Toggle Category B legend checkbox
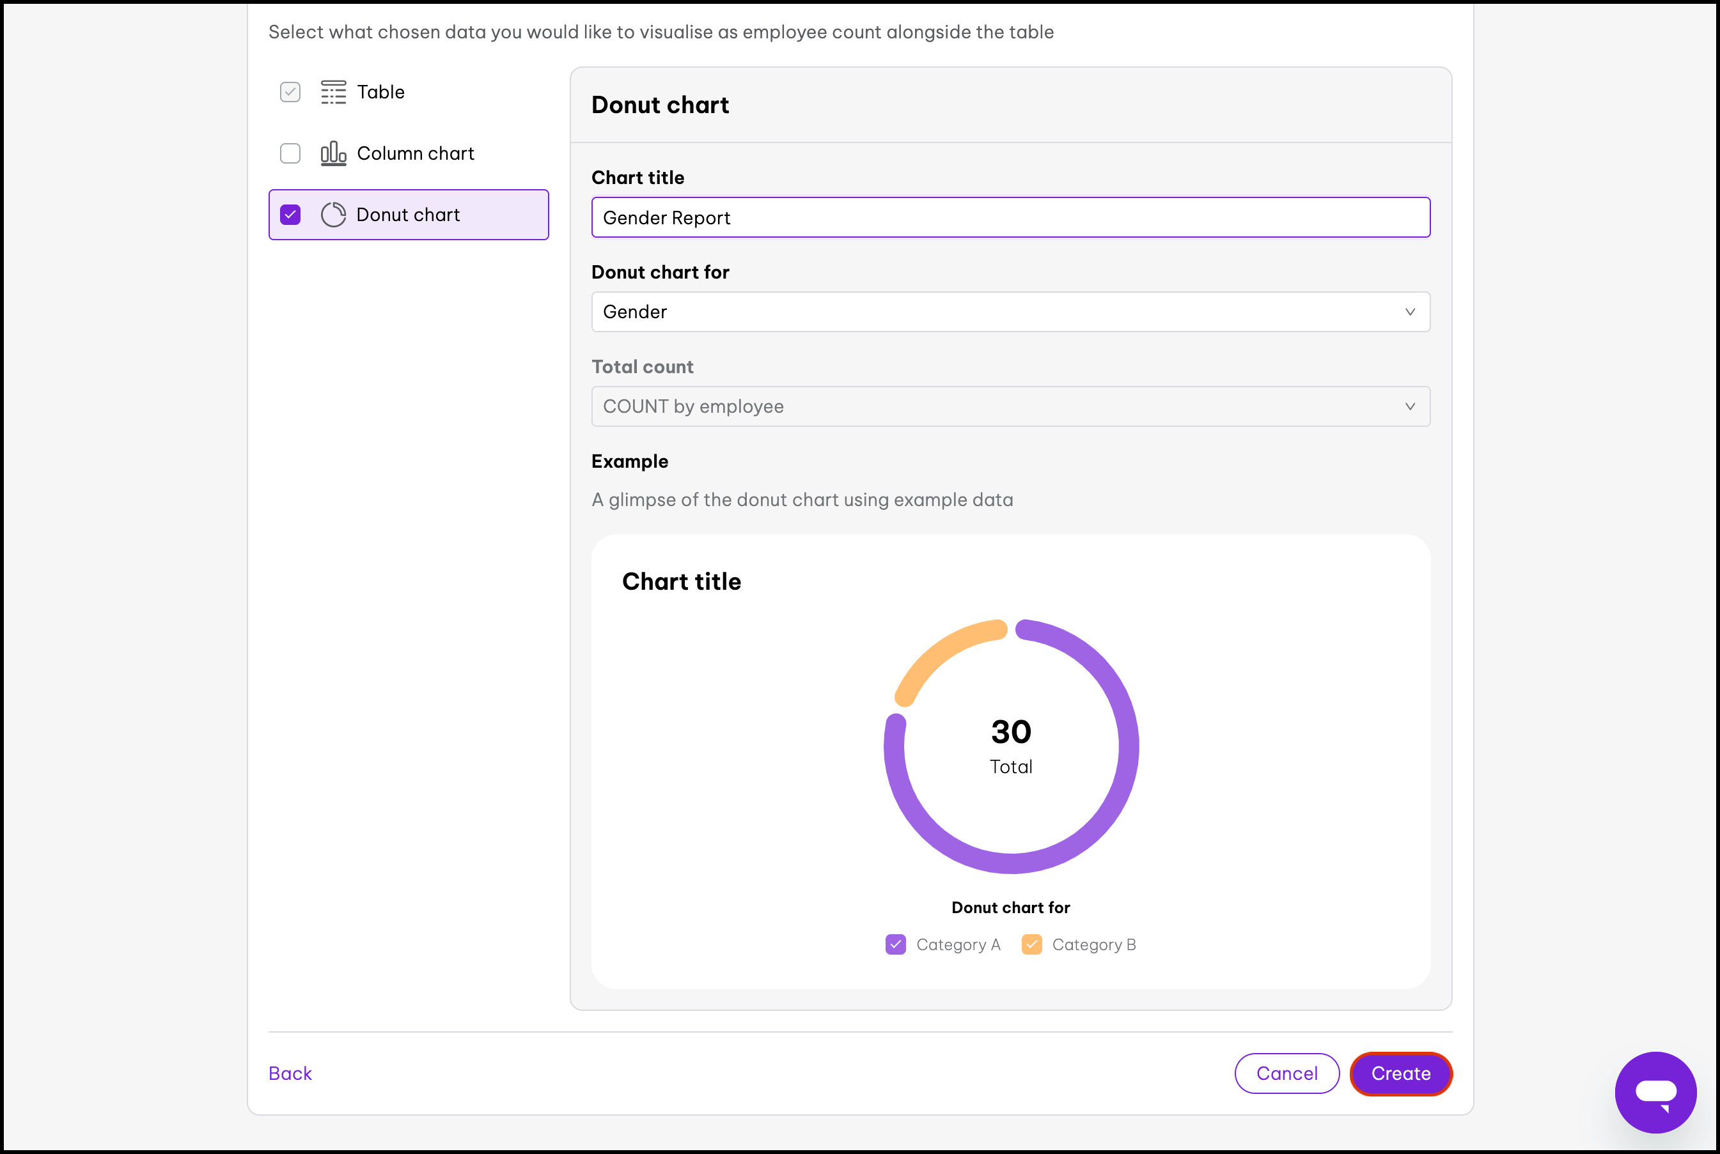The width and height of the screenshot is (1720, 1154). [1031, 944]
